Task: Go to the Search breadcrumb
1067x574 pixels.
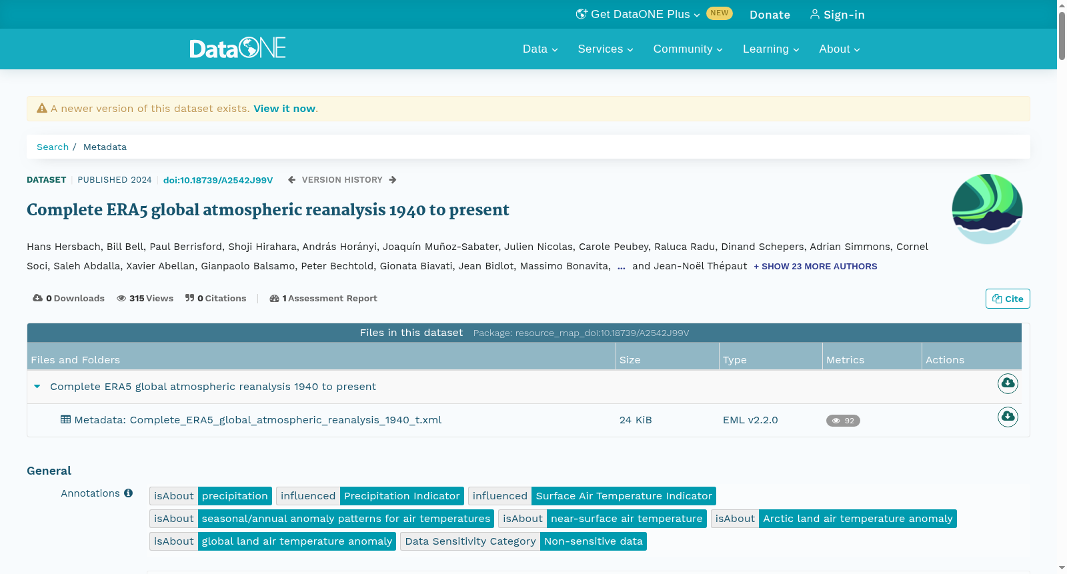Action: click(x=53, y=147)
